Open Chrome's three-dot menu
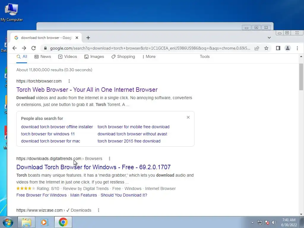The image size is (304, 228). pyautogui.click(x=297, y=48)
